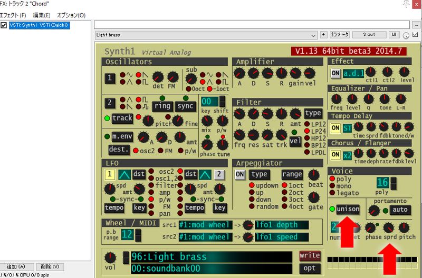Screen dimensions: 422x278
Task: Click the key shift stepper
Action: (x=222, y=102)
